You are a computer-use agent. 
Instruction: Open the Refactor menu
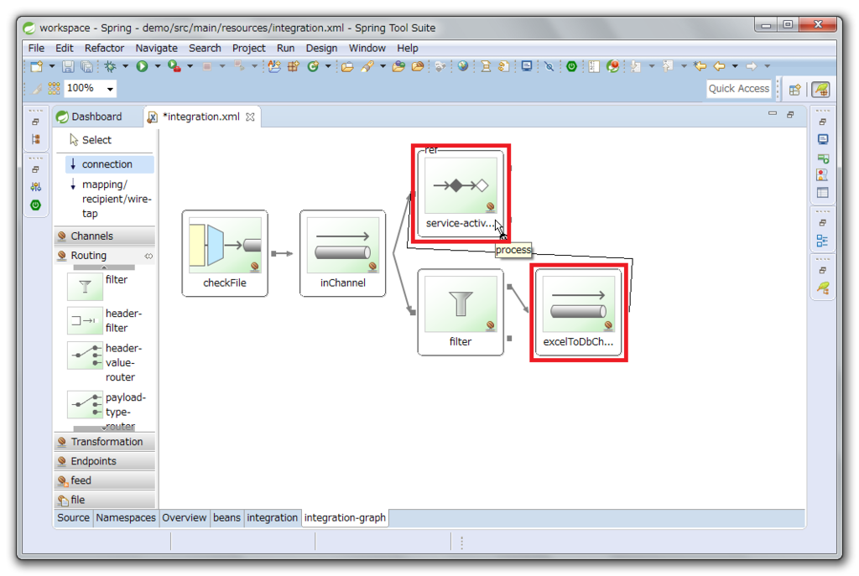coord(104,48)
